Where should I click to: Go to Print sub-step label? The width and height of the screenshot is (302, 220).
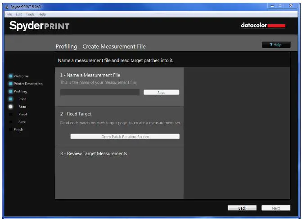22,99
